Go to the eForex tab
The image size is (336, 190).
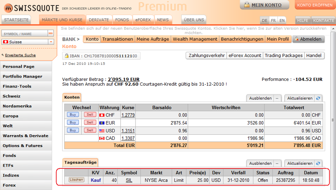point(143,20)
